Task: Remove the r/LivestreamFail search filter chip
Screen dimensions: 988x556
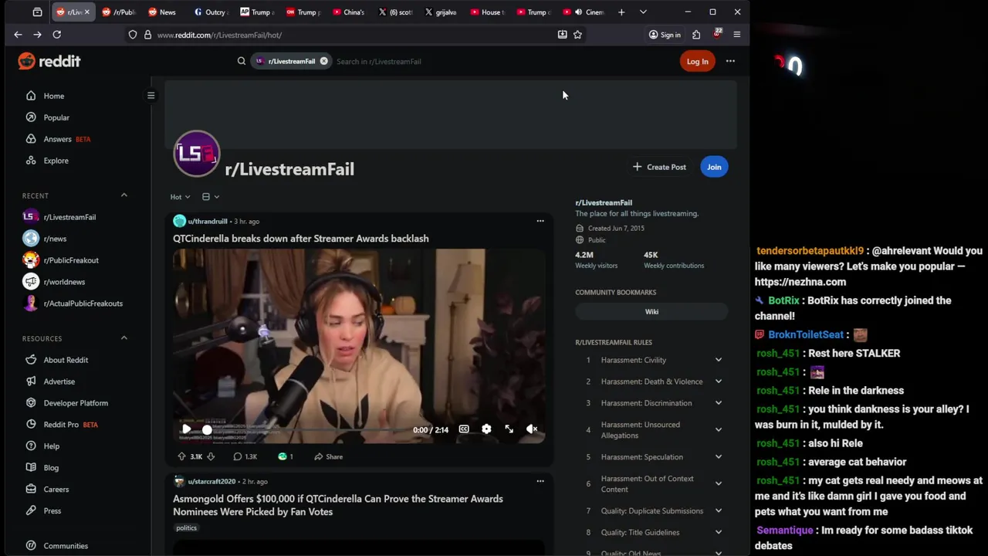Action: tap(323, 61)
